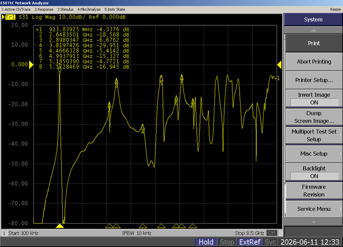The image size is (343, 247).
Task: Click marker 5 on the trace peak
Action: 161,80
